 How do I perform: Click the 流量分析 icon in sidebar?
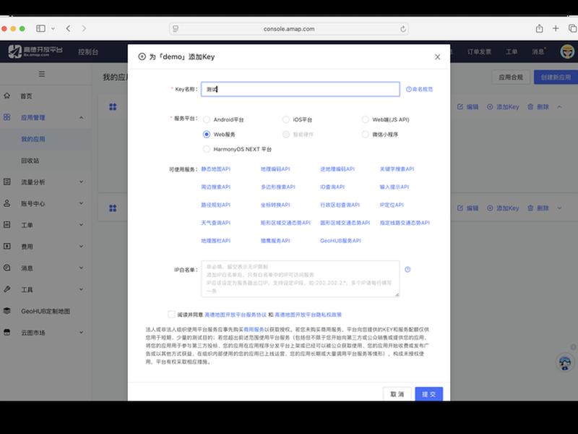pos(7,182)
